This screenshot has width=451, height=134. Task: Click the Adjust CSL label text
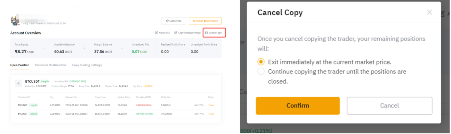(164, 33)
